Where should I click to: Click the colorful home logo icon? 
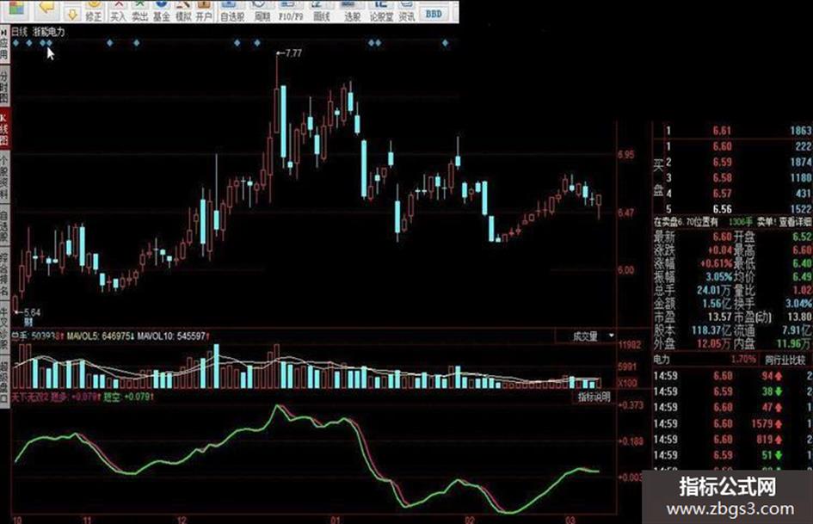tap(16, 7)
